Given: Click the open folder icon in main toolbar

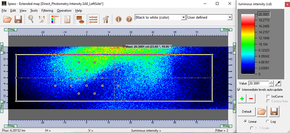Looking at the screenshot, I should (x=8, y=19).
